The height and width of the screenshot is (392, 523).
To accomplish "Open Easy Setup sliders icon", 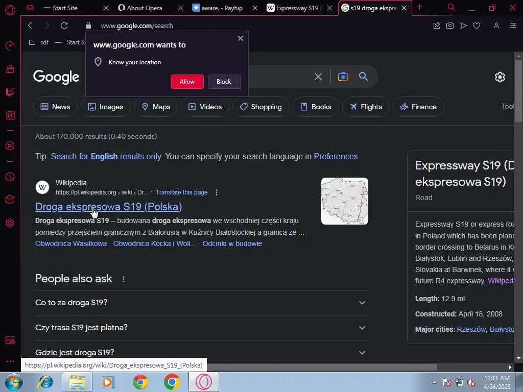I will point(513,26).
